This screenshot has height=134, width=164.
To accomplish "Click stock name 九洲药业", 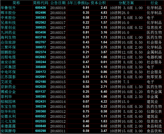I will tap(8, 32).
